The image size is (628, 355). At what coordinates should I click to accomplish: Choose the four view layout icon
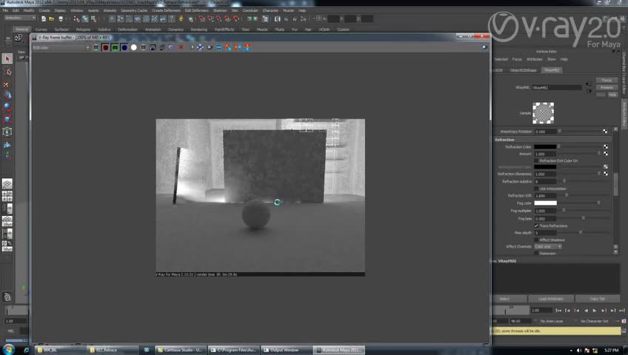point(7,196)
